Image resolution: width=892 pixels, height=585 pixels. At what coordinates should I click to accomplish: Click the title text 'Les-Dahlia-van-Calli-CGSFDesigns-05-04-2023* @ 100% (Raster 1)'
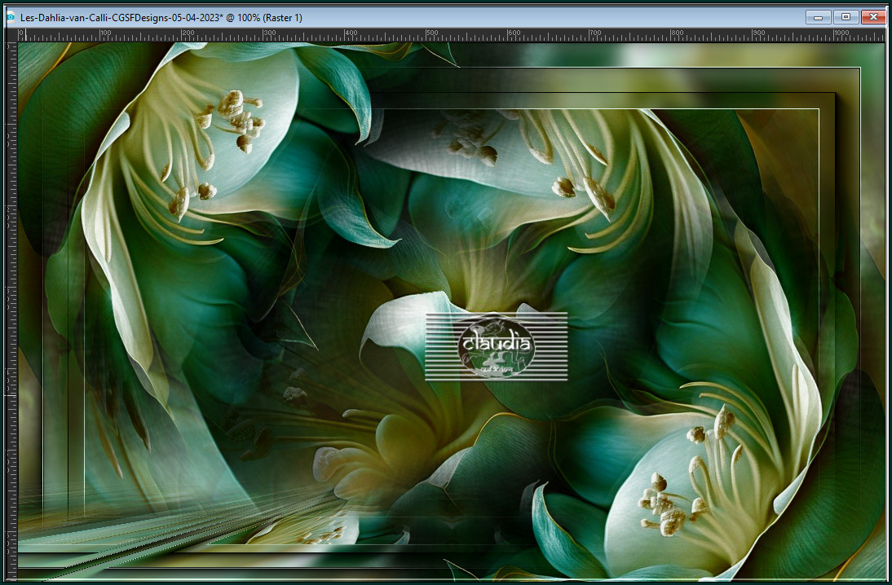tap(161, 18)
